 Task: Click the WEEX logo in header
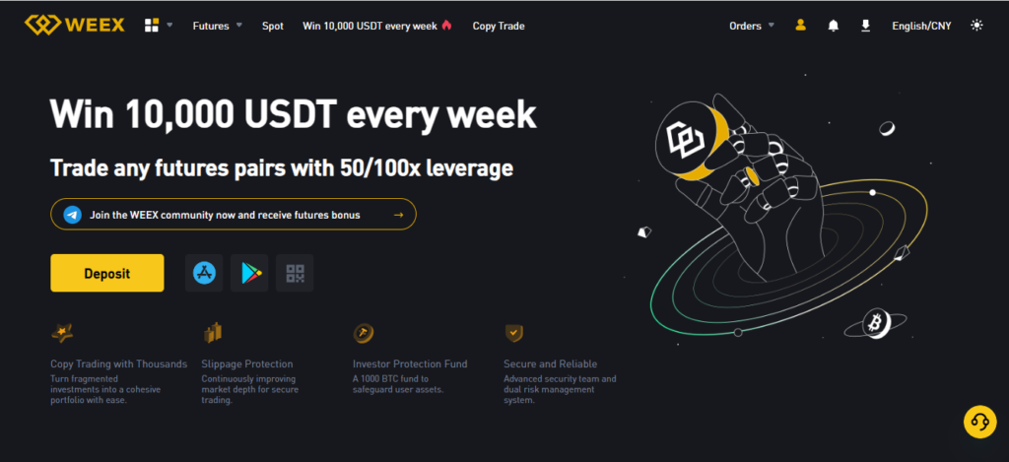point(75,26)
